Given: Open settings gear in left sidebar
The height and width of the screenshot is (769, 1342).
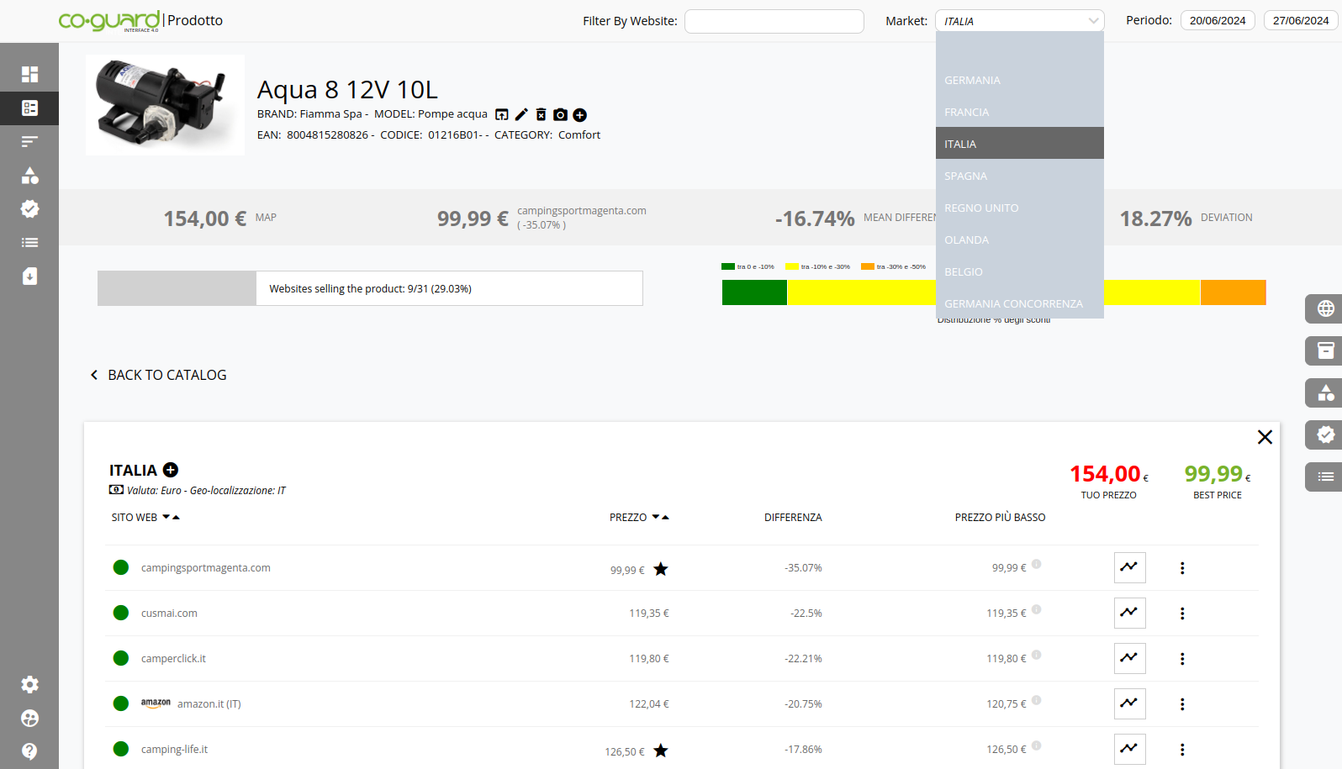Looking at the screenshot, I should click(29, 685).
